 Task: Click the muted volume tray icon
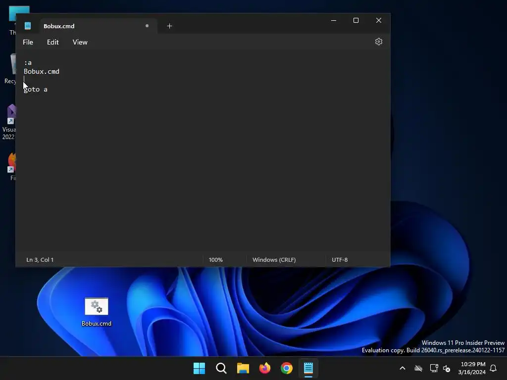[447, 368]
